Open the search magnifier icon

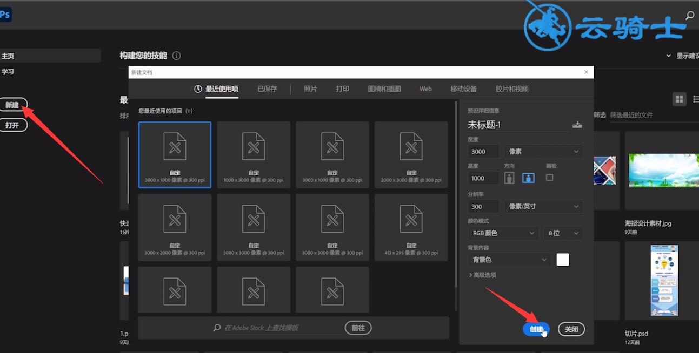690,16
